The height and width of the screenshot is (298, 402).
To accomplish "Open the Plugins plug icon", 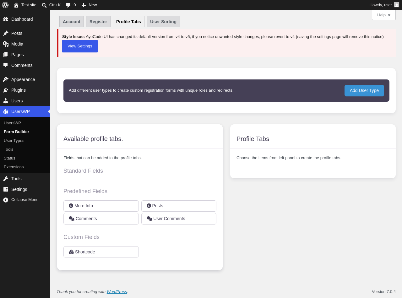I will click(x=6, y=90).
